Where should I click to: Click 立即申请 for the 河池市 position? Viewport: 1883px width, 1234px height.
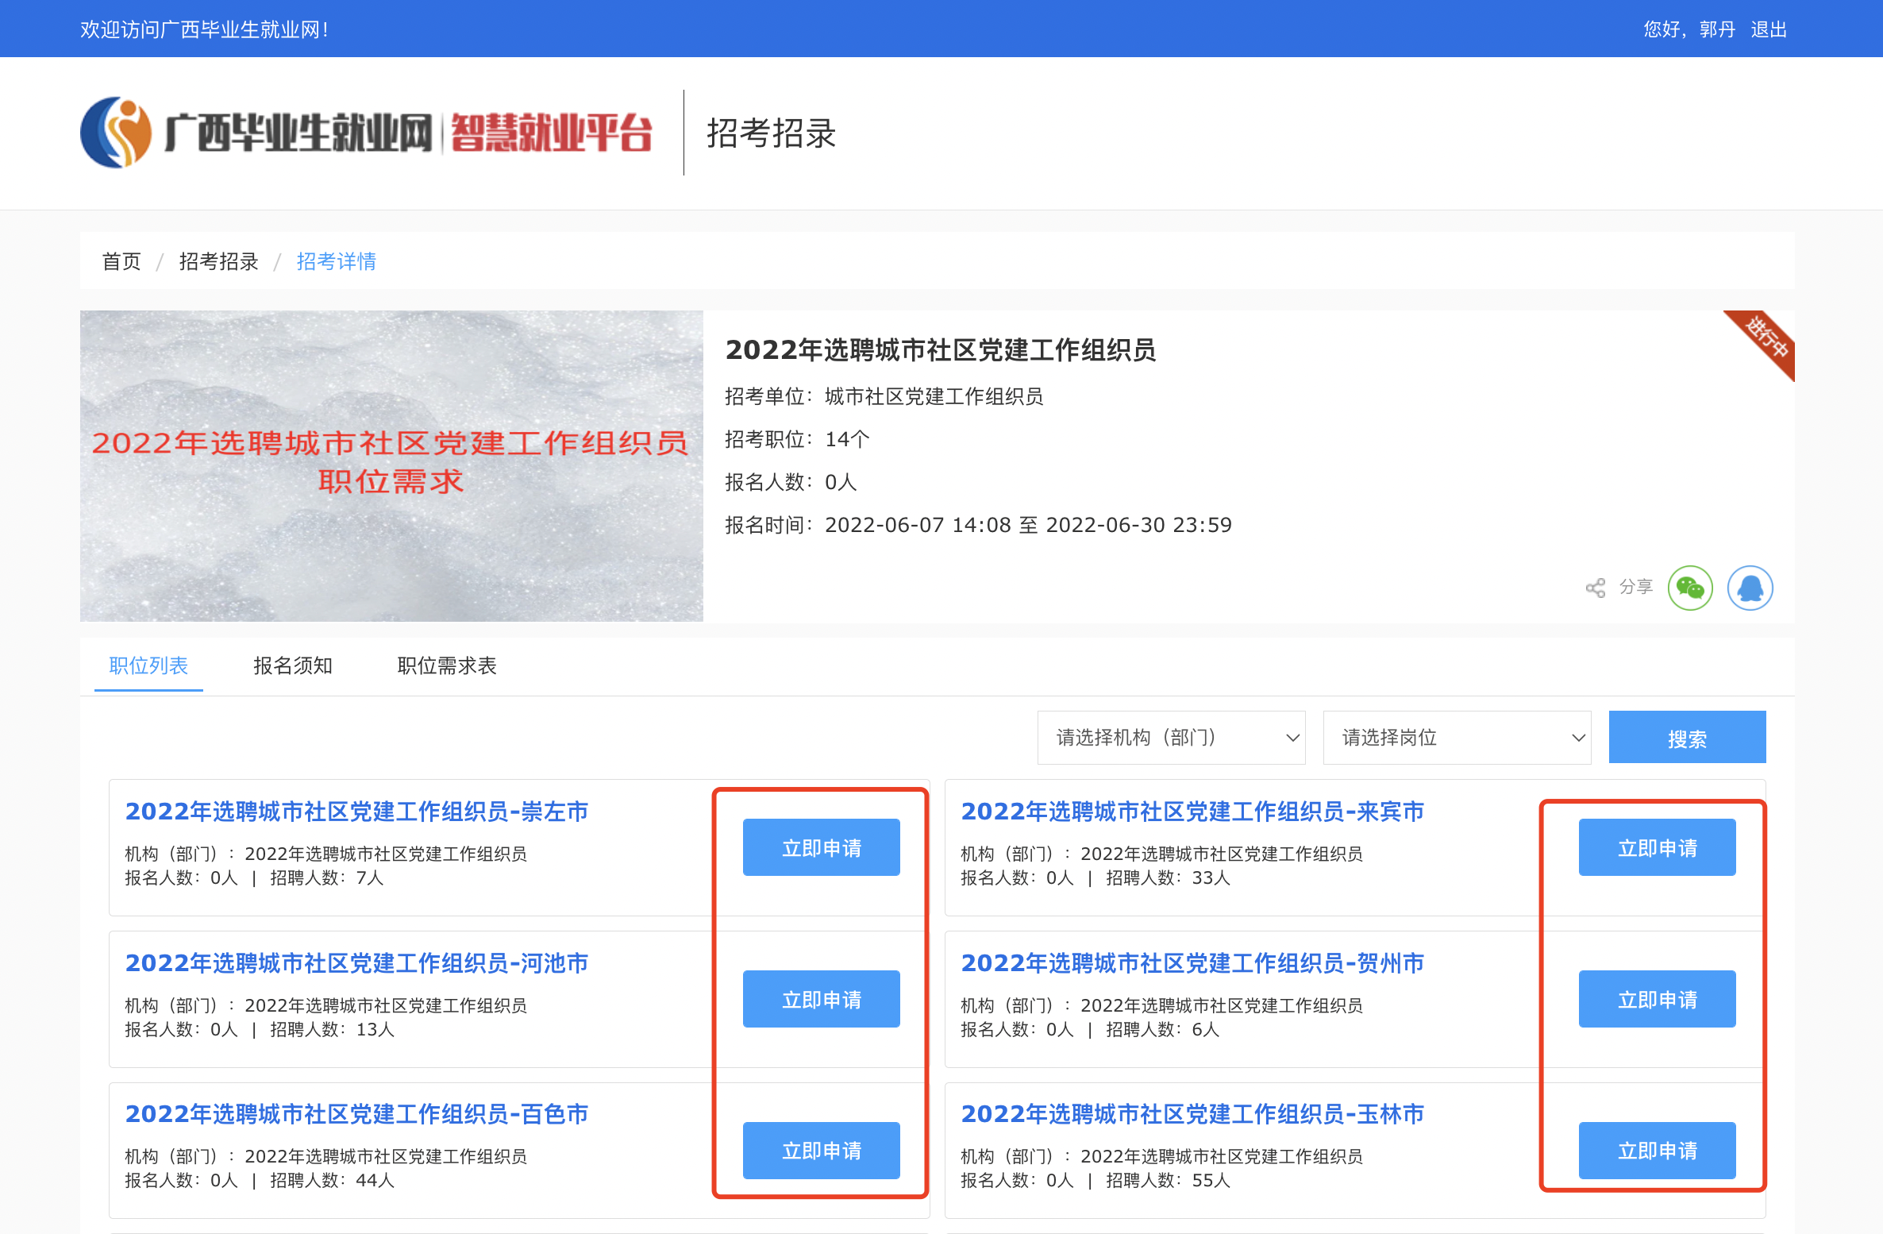click(x=821, y=999)
